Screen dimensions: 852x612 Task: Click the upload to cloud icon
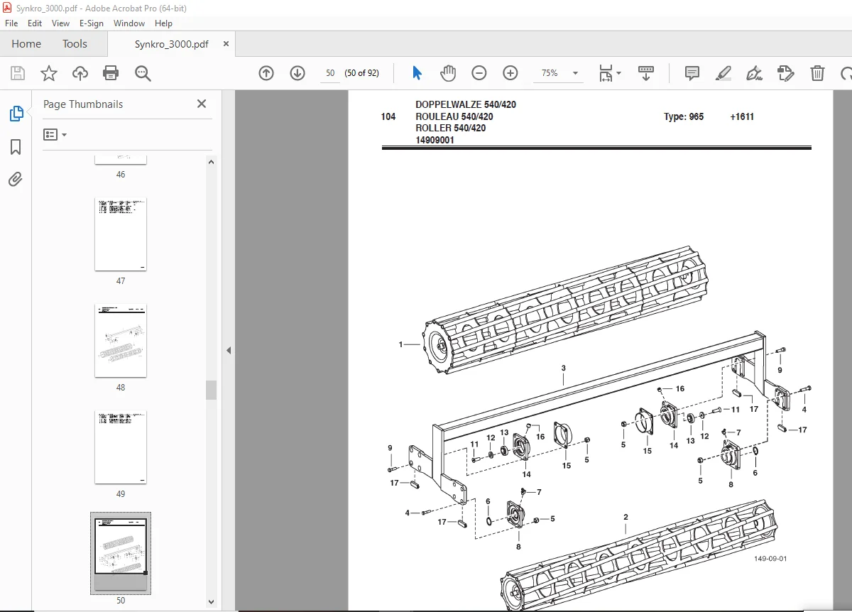click(80, 73)
